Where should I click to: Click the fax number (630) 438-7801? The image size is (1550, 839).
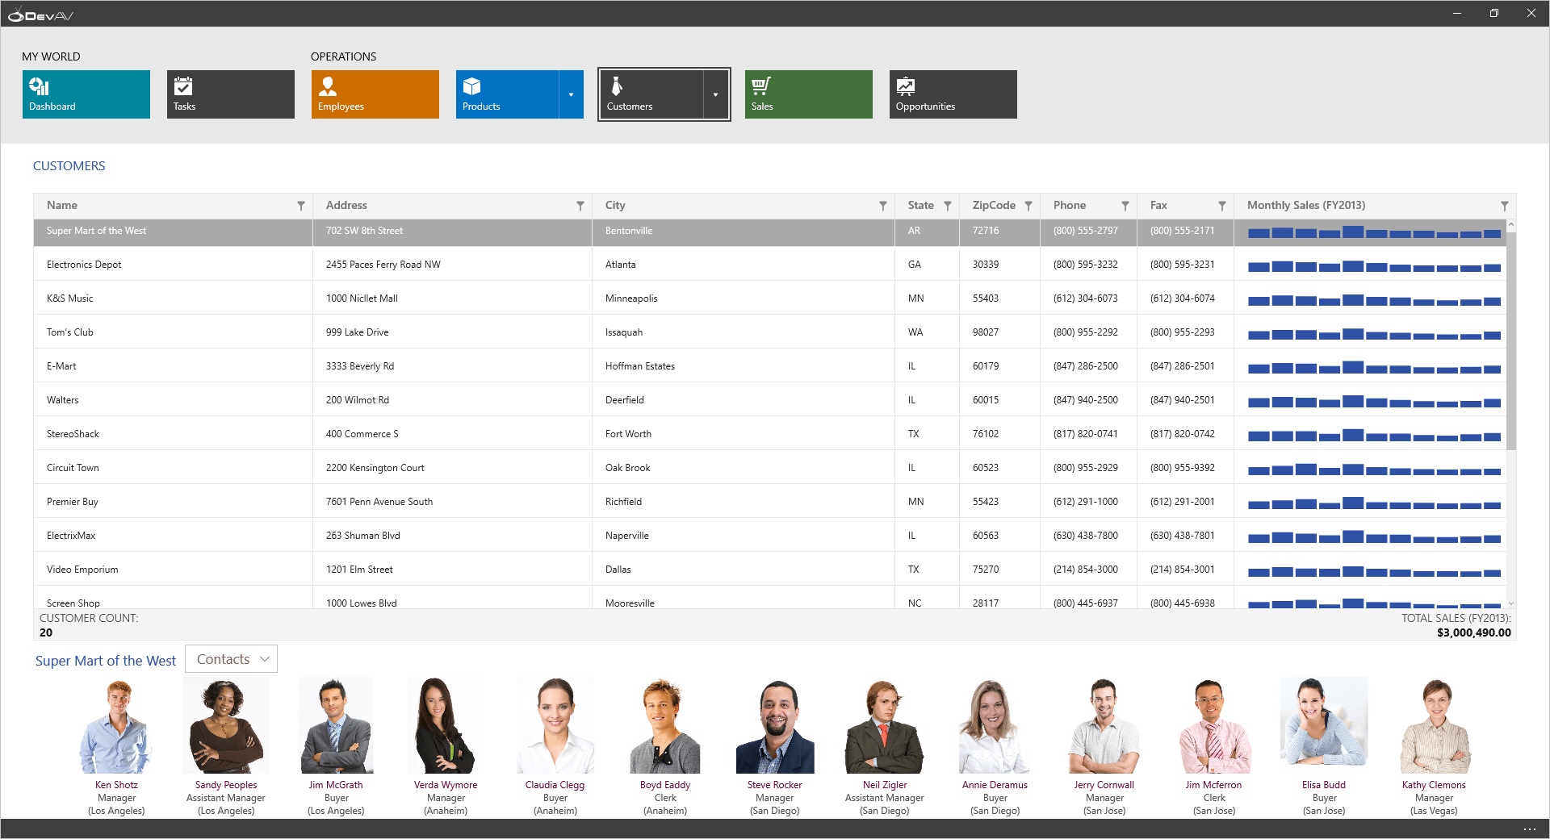coord(1183,536)
